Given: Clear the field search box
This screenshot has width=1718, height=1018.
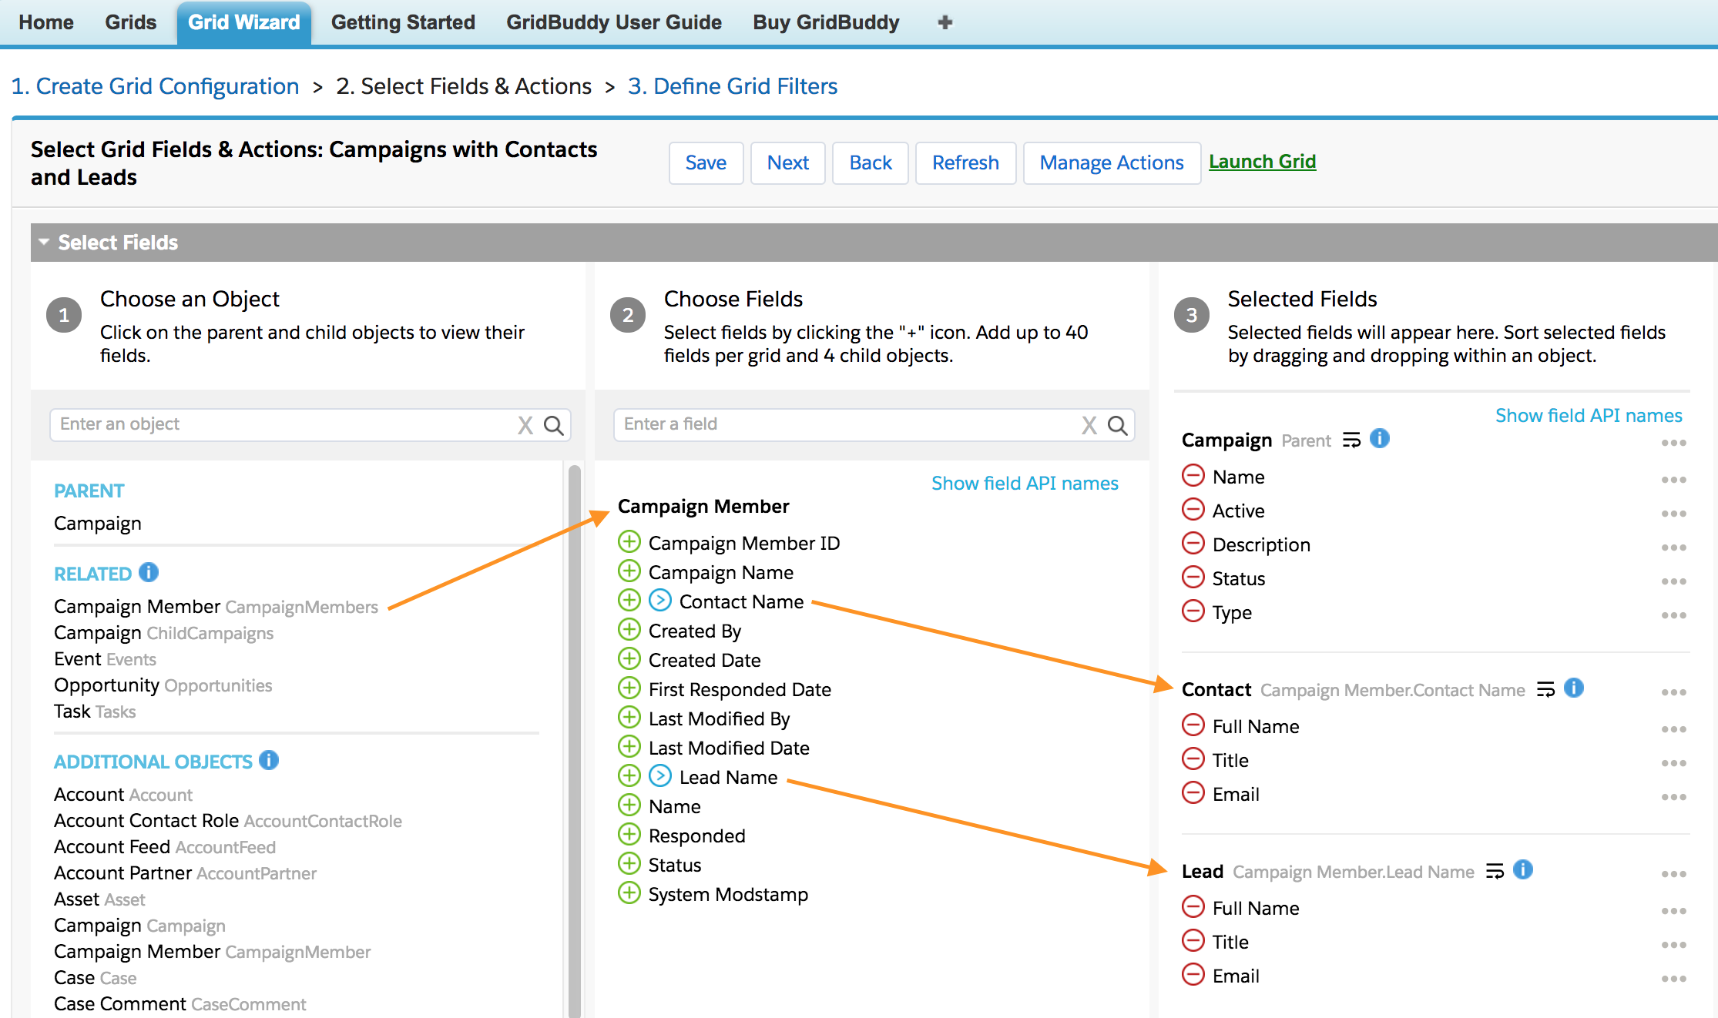Looking at the screenshot, I should (1089, 425).
